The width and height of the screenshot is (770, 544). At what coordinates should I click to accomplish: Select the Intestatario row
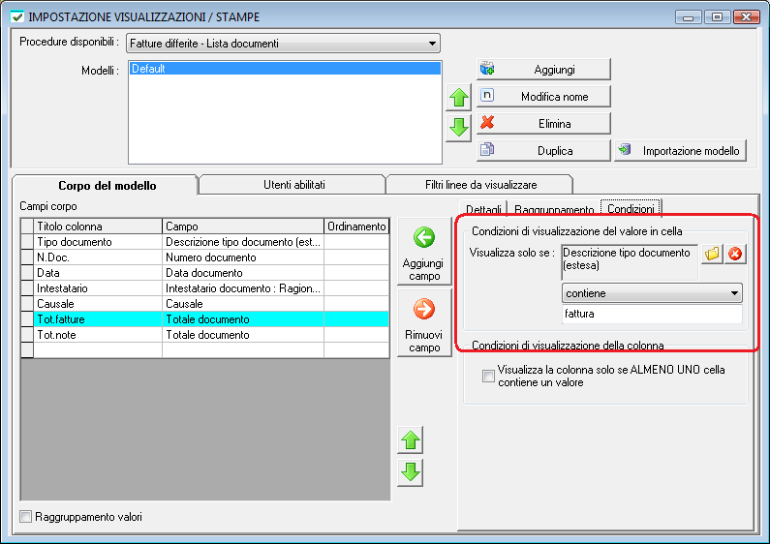pos(205,288)
